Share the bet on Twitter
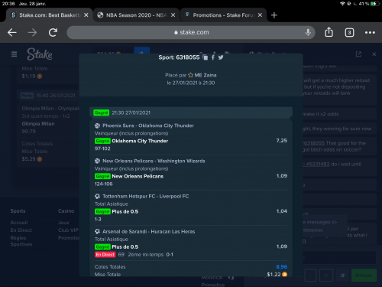Viewport: 382px width, 287px height. (221, 57)
